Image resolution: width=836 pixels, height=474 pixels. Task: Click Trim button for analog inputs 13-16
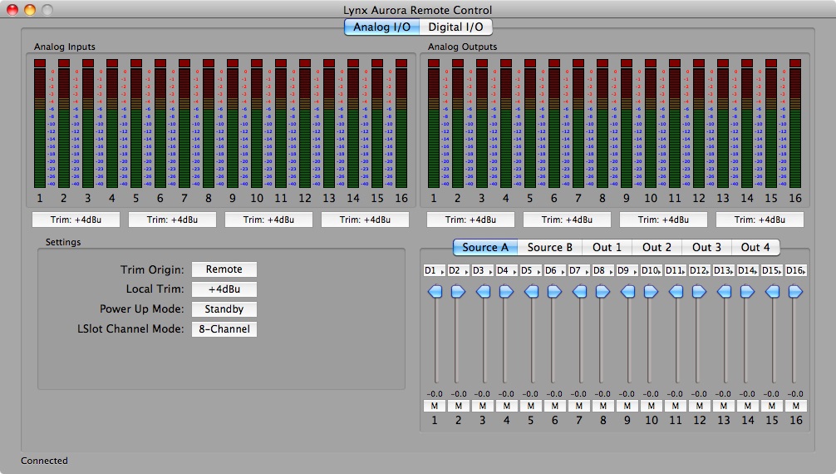365,220
